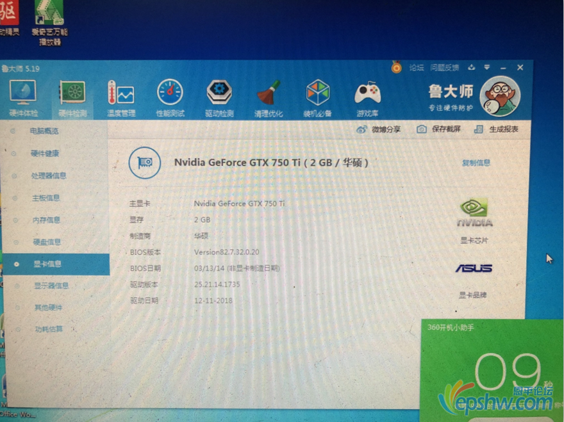564x422 pixels.
Task: Click the 360开机小助手 popup title
Action: [x=451, y=327]
